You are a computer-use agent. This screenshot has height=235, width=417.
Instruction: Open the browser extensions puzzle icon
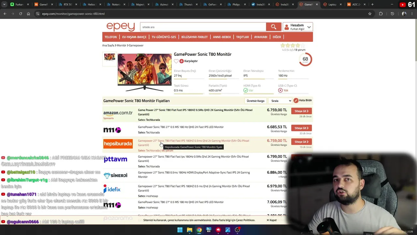tap(381, 14)
